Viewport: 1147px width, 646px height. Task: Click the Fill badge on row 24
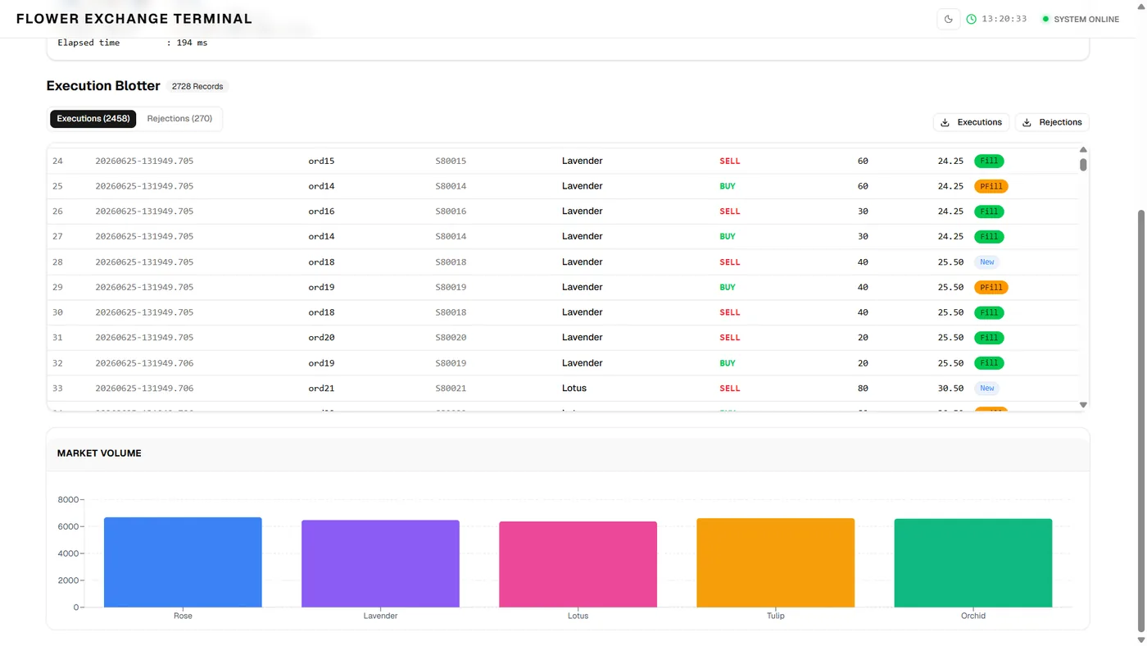pyautogui.click(x=989, y=161)
